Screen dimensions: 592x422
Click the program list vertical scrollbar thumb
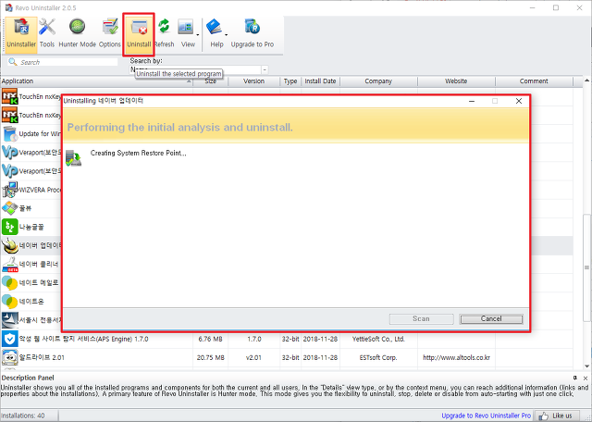(586, 267)
